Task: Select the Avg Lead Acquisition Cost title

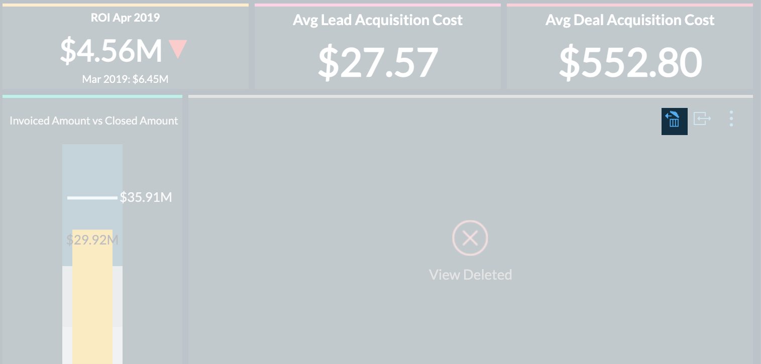Action: 378,20
